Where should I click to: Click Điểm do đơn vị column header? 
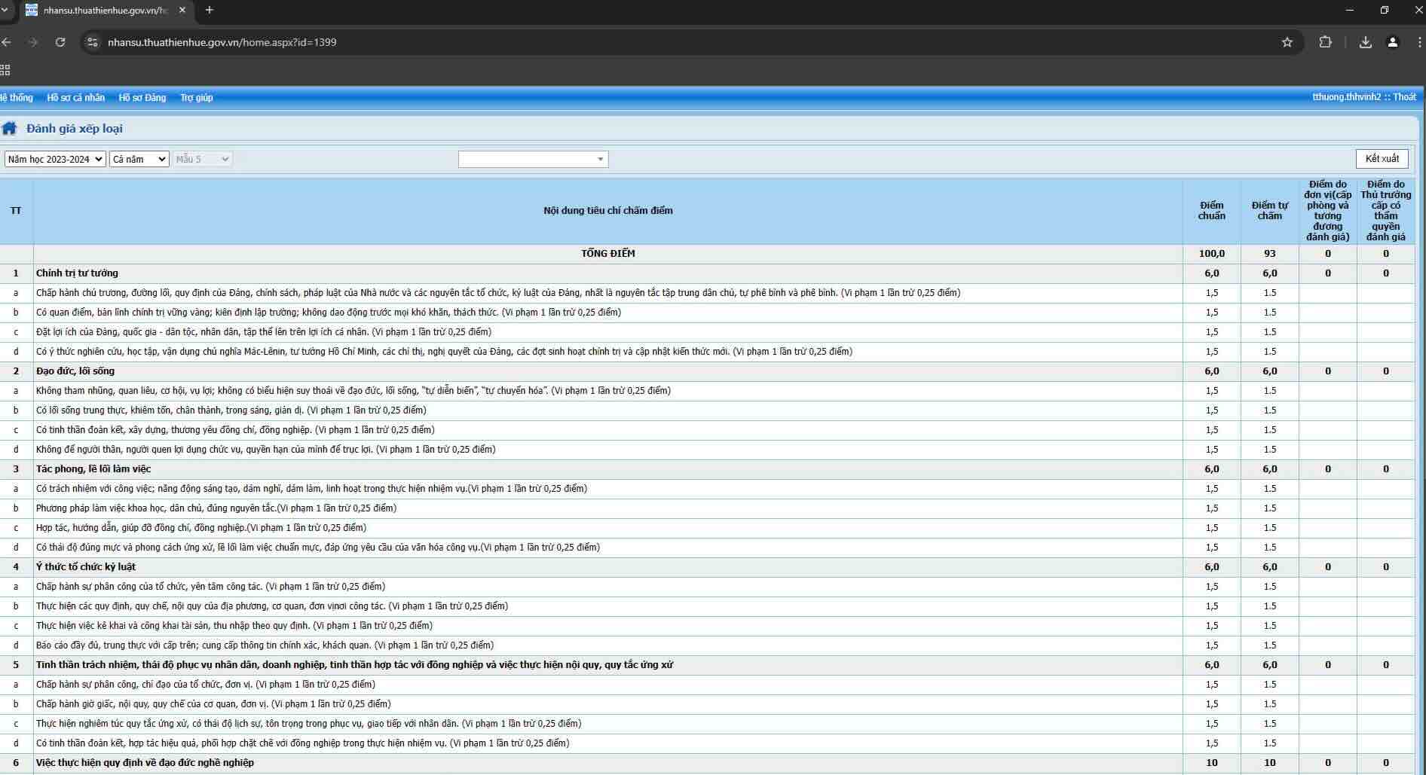tap(1327, 210)
